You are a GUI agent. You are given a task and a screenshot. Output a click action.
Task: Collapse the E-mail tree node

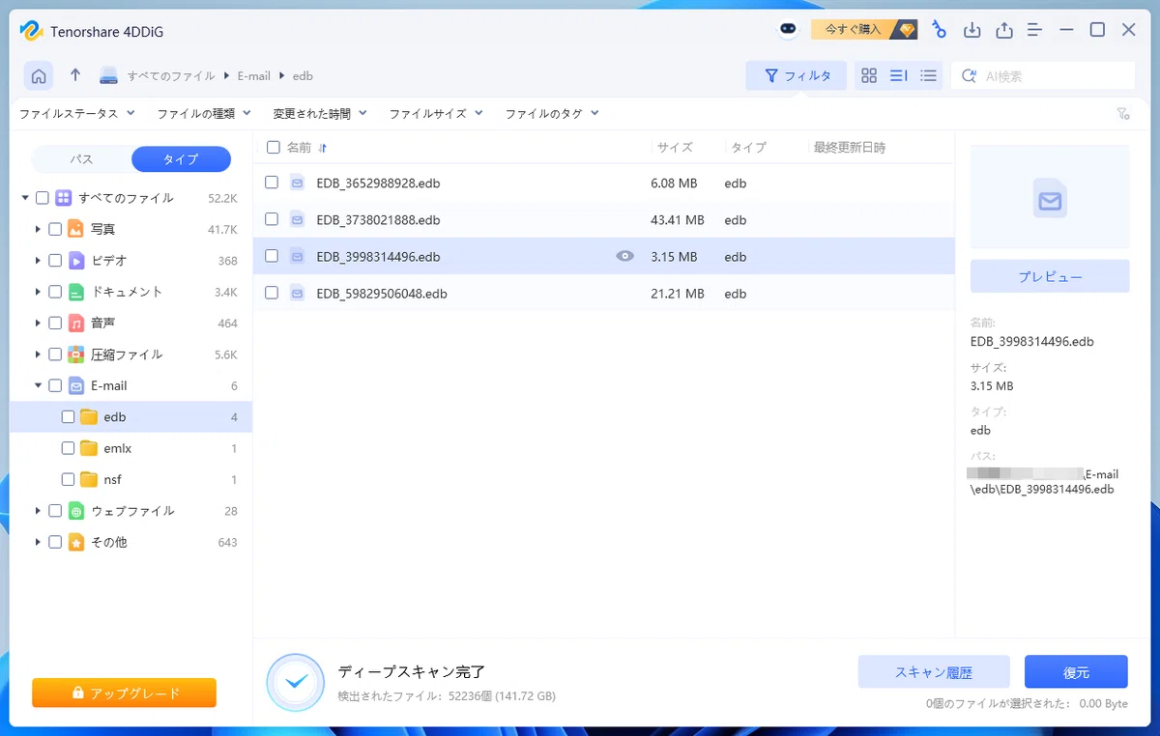(x=38, y=385)
